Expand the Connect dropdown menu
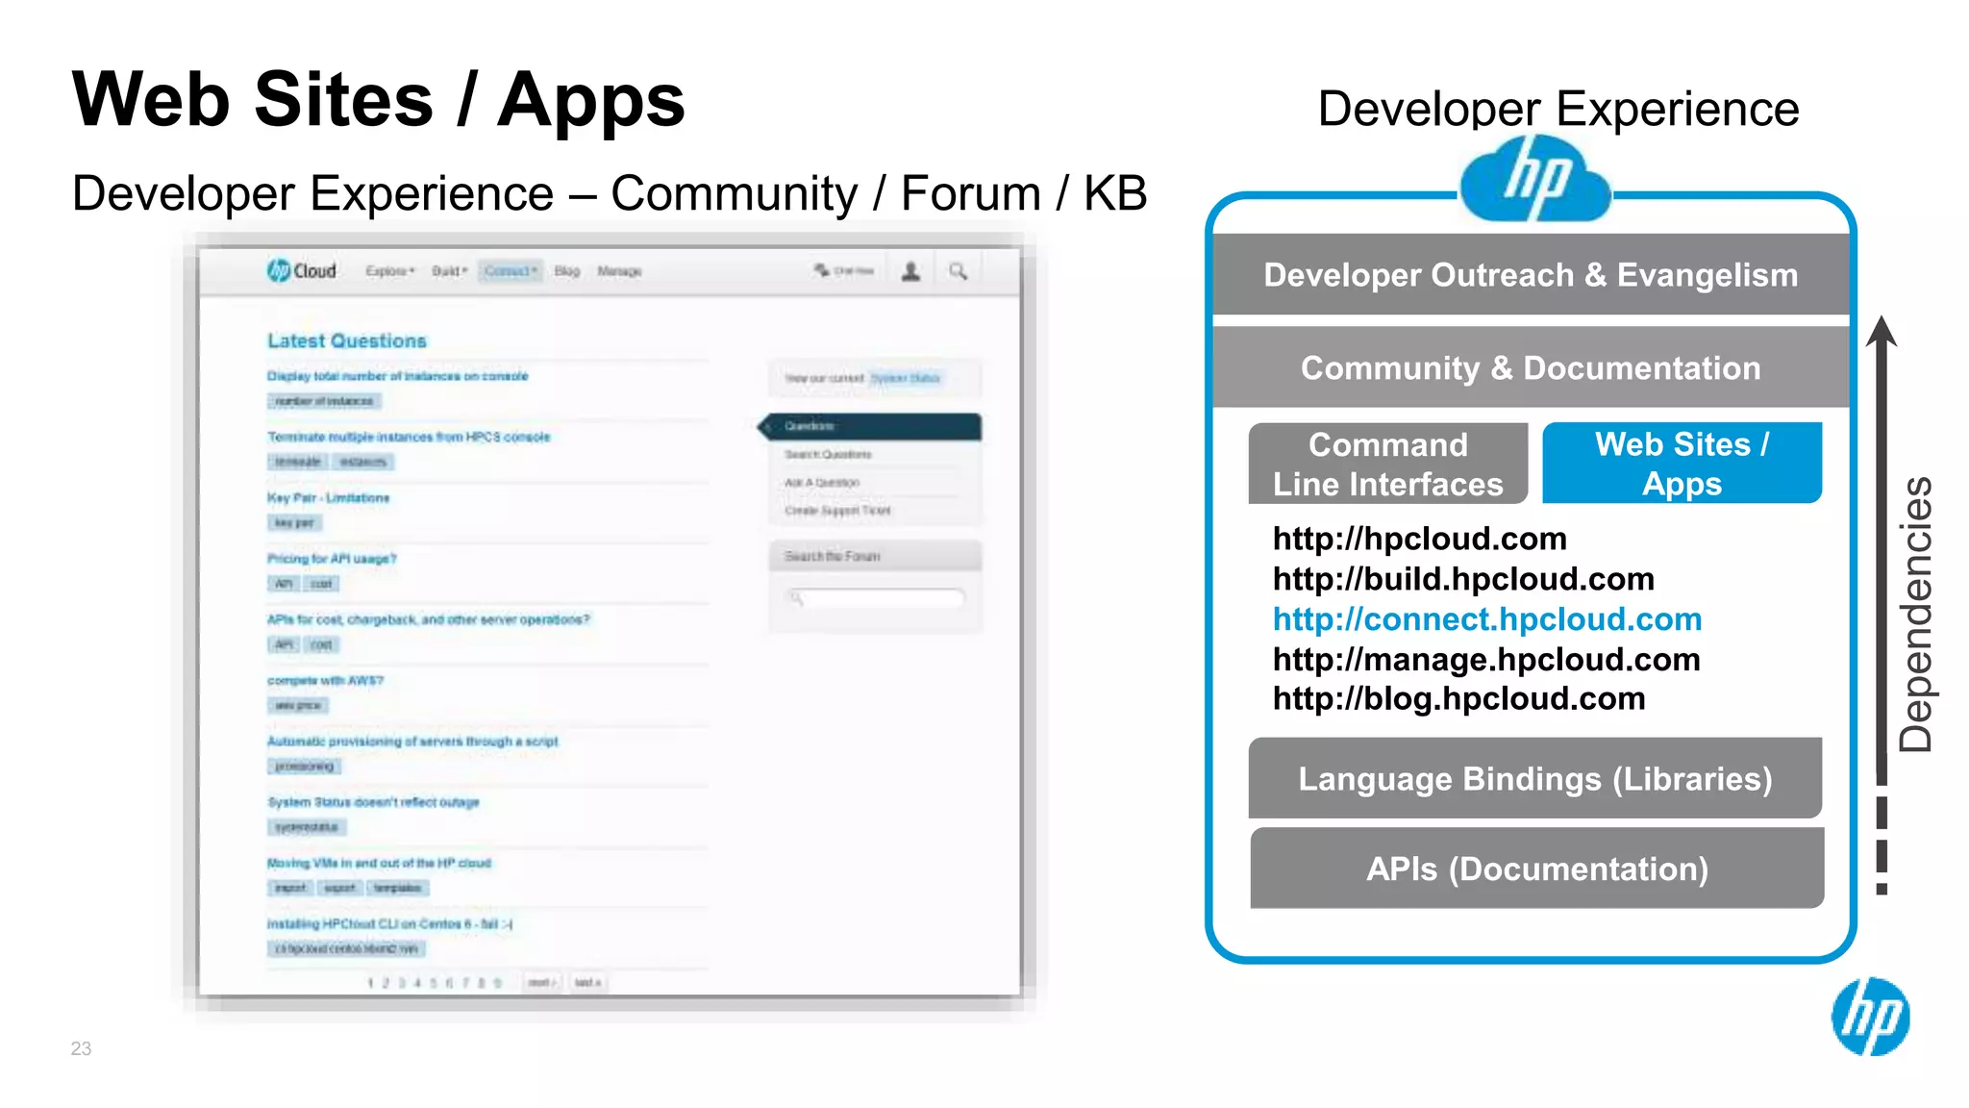This screenshot has height=1108, width=1969. pyautogui.click(x=511, y=271)
